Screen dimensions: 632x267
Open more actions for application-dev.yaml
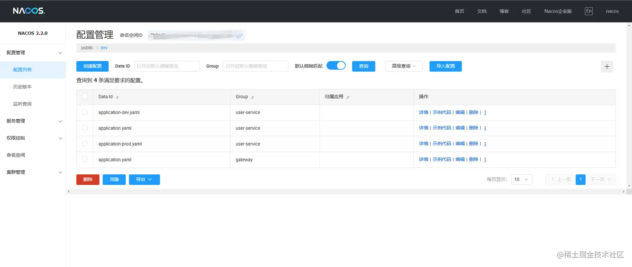point(485,113)
